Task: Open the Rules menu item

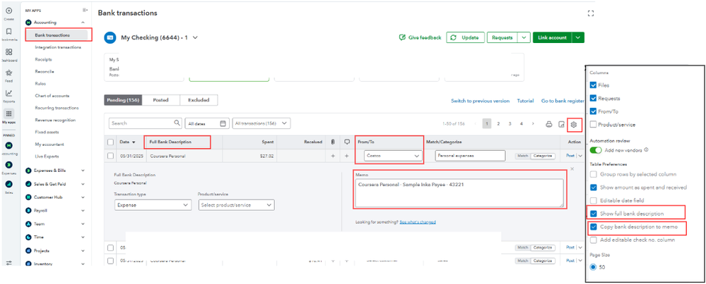Action: [x=40, y=83]
